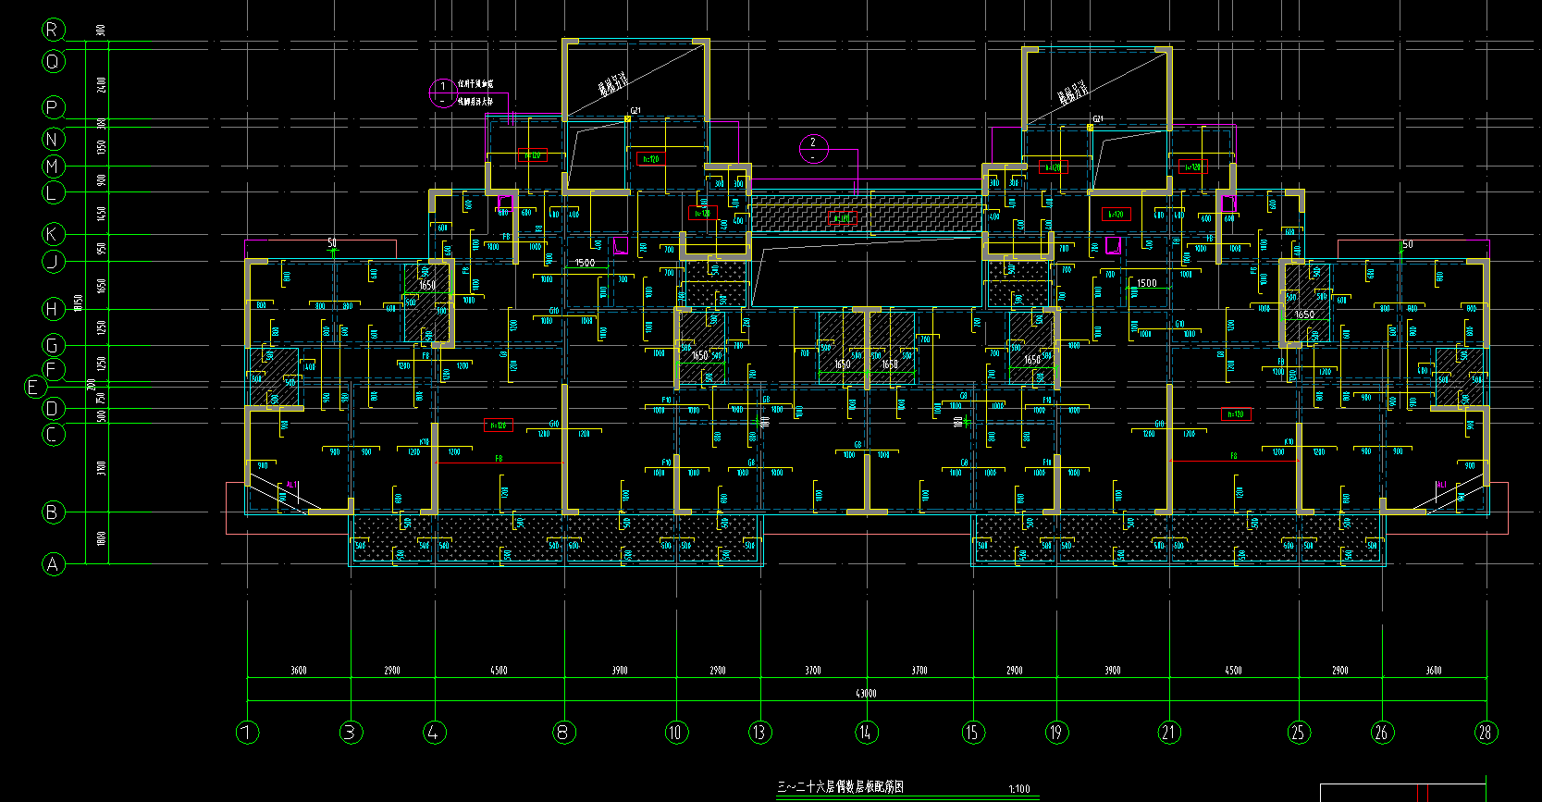Select column axis bubble 10

pyautogui.click(x=676, y=733)
